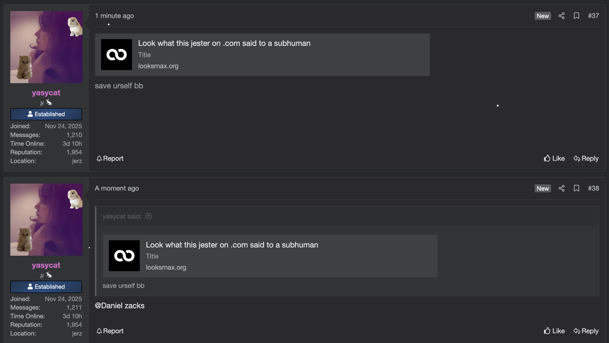
Task: Report post #38
Action: click(110, 331)
